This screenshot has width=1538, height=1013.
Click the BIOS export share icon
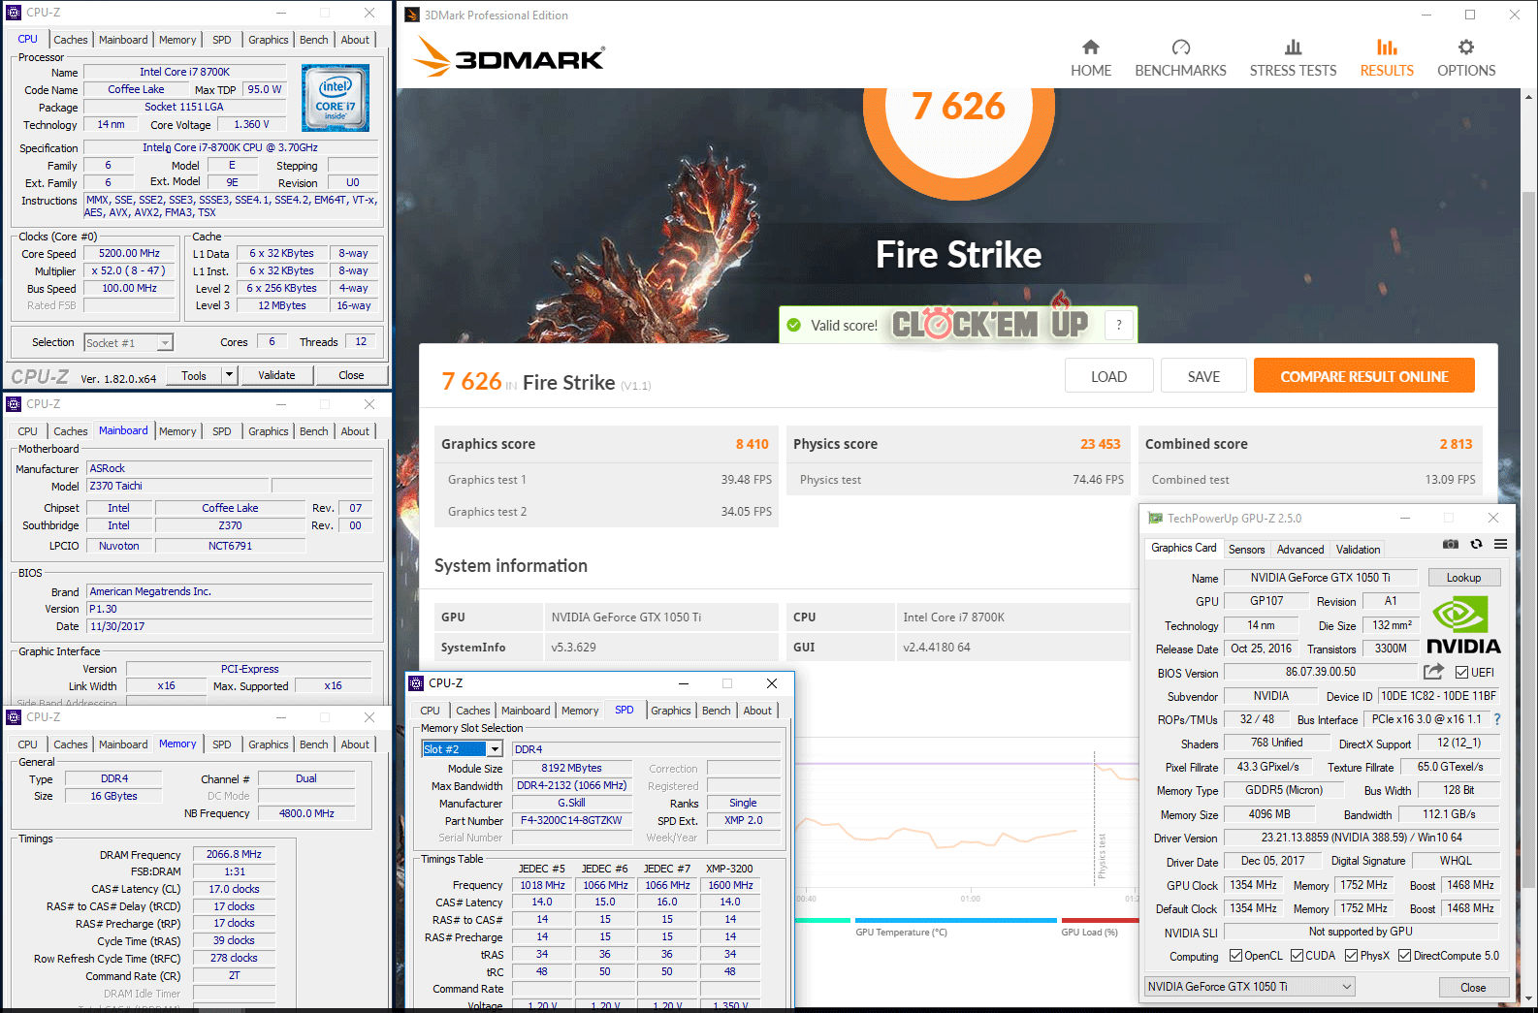click(x=1433, y=672)
